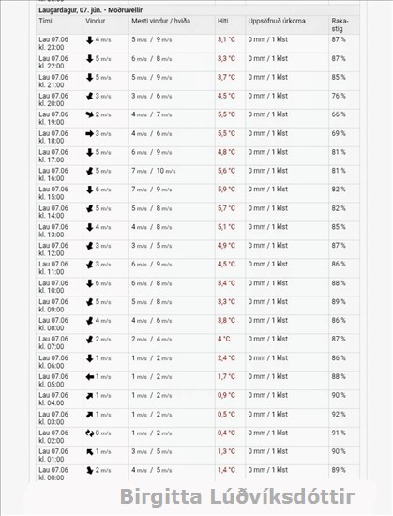Click the down wind arrow at 06:00
Viewport: 393px width, 516px height.
(89, 358)
